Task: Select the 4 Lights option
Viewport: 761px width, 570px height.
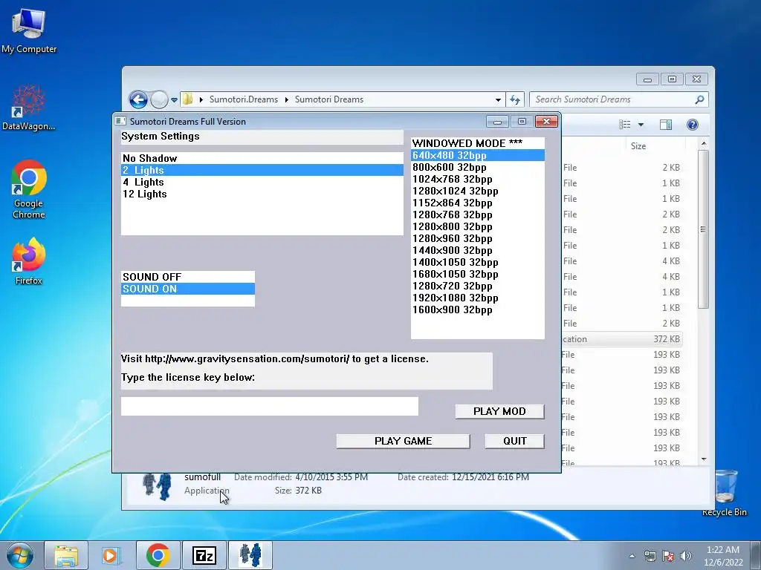Action: [x=262, y=183]
